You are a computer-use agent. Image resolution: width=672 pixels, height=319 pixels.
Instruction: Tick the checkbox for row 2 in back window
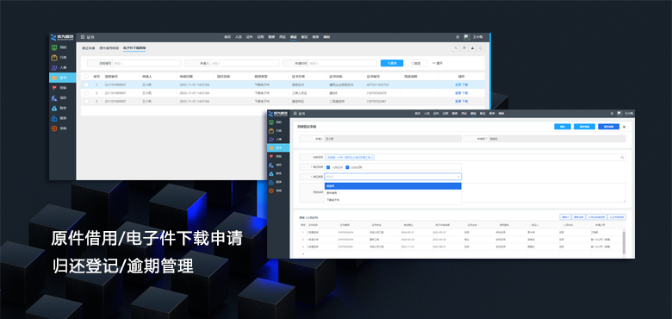click(86, 93)
